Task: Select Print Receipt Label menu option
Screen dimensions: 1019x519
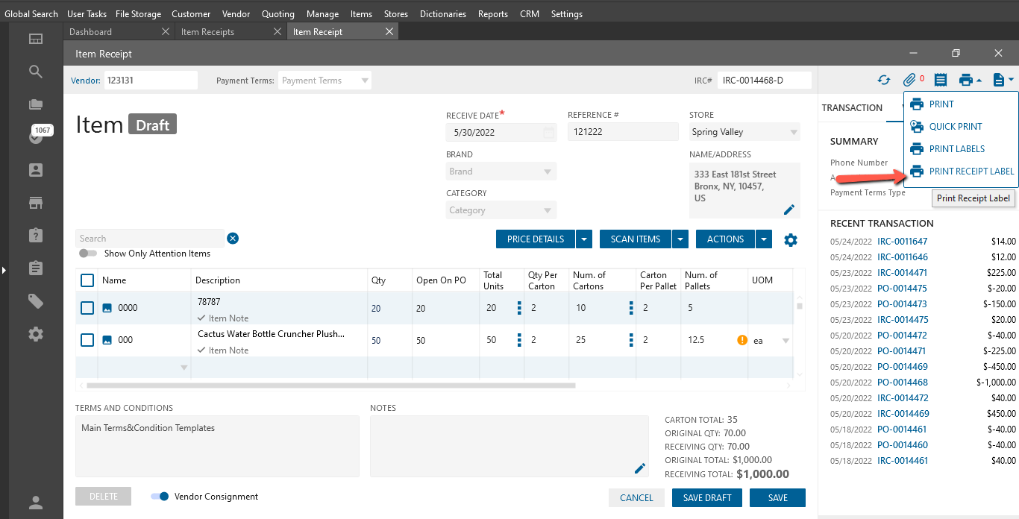Action: (x=971, y=172)
